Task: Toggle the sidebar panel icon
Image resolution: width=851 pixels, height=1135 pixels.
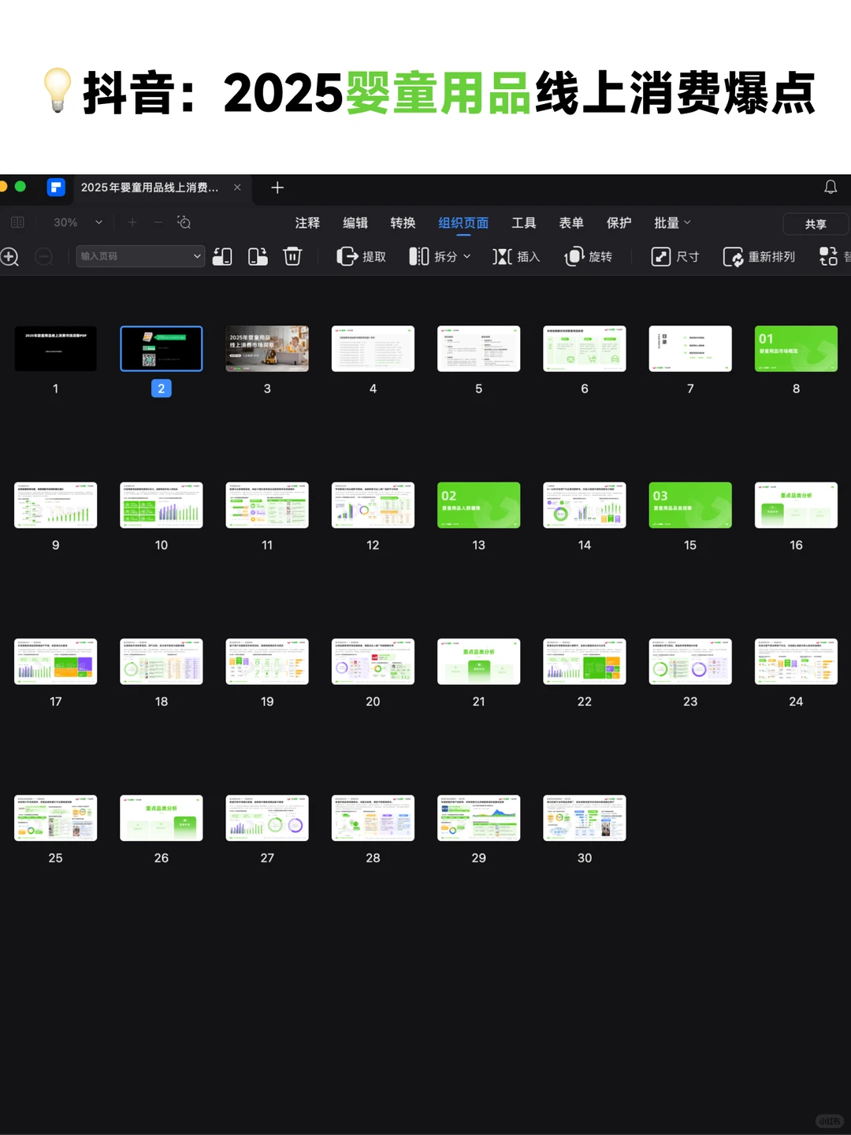Action: (x=17, y=223)
